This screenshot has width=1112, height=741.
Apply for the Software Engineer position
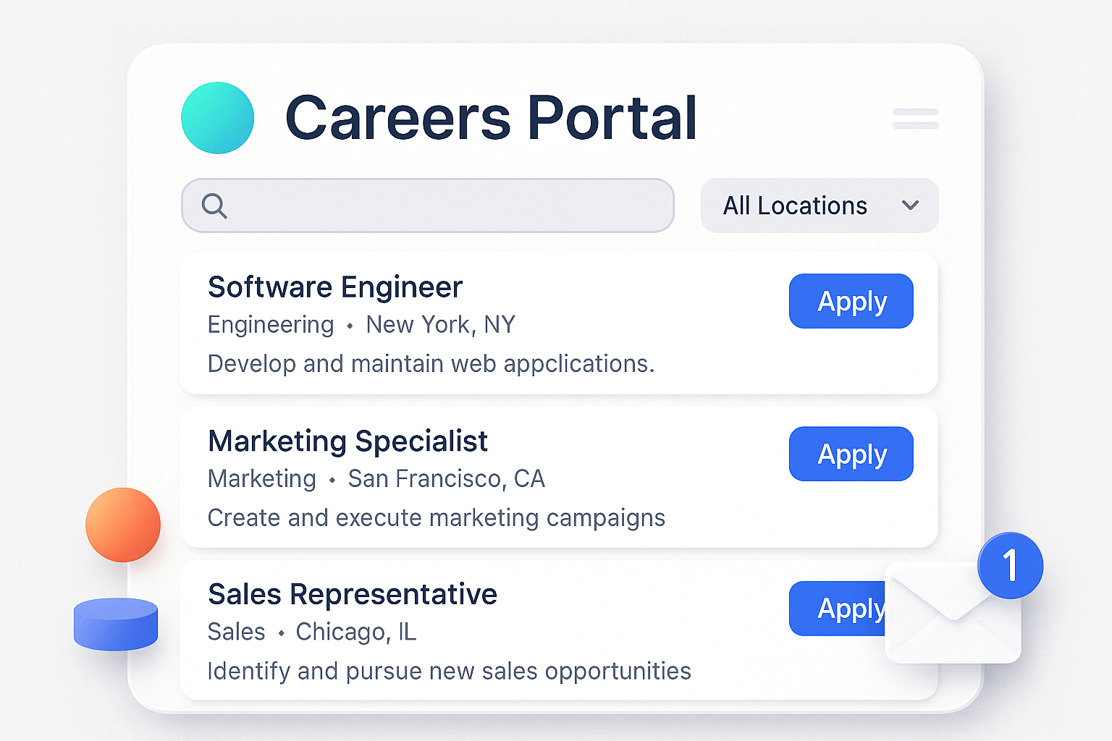851,301
